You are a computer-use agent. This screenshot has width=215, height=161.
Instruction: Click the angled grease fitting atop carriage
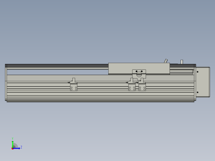click(x=166, y=61)
